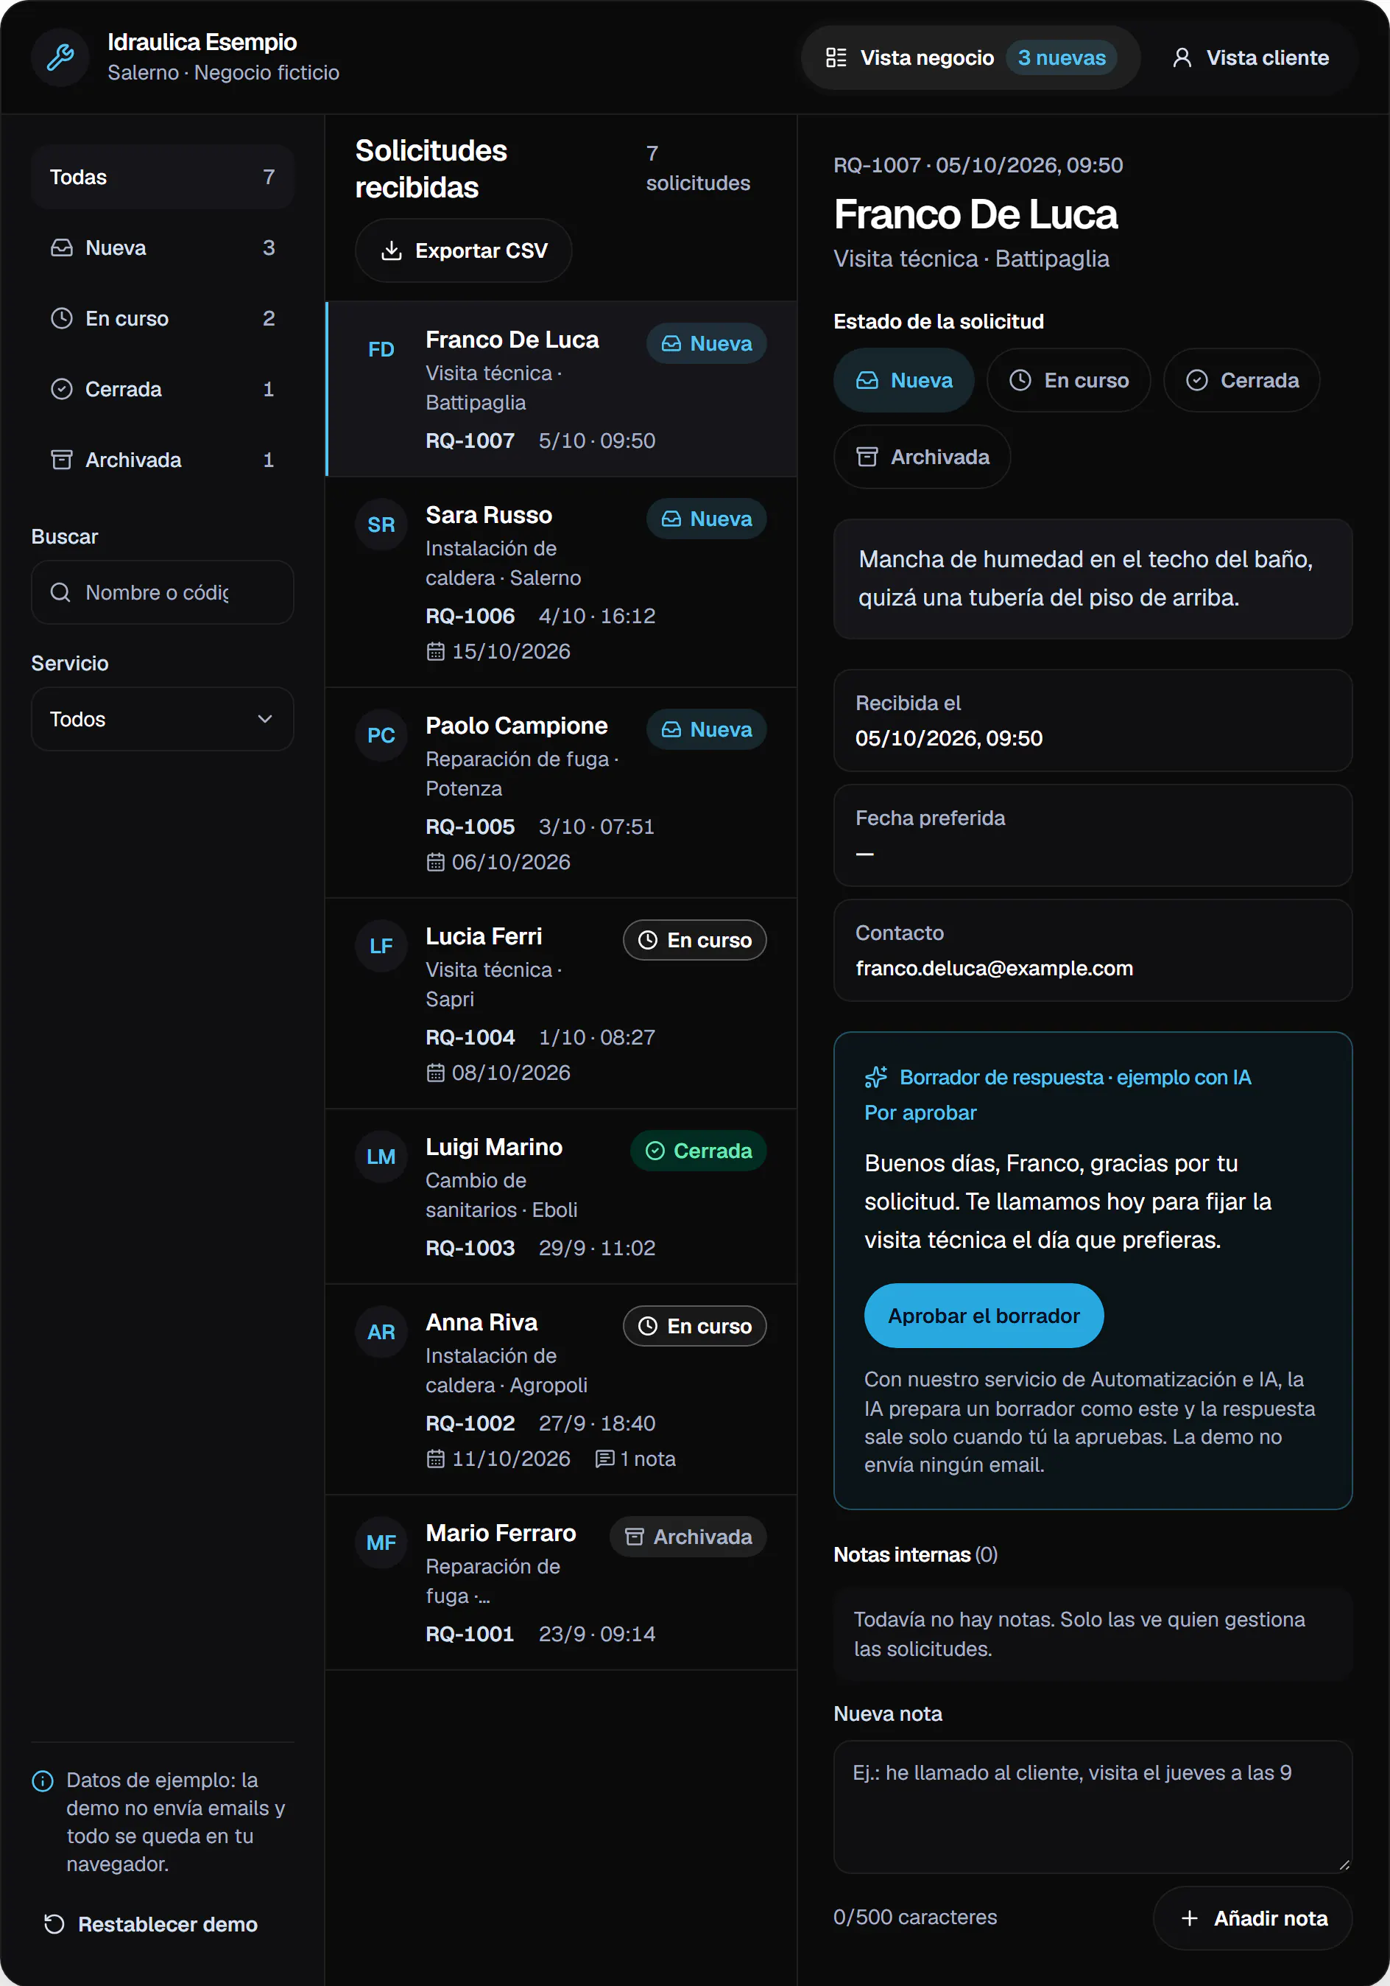Screen dimensions: 1390x1986
Task: Set request status to Archivada
Action: point(922,457)
